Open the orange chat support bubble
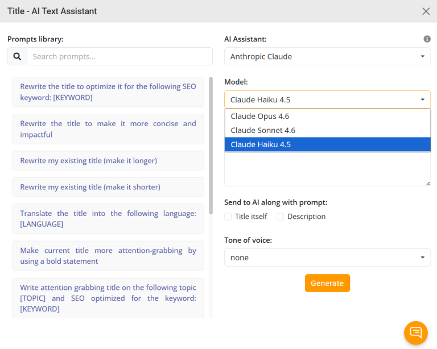 coord(415,333)
